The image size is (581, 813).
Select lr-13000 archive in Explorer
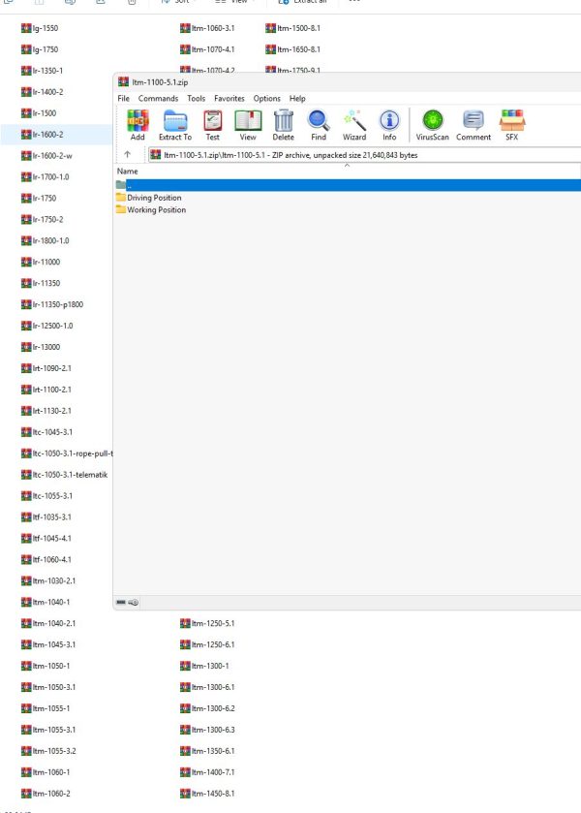pos(41,347)
